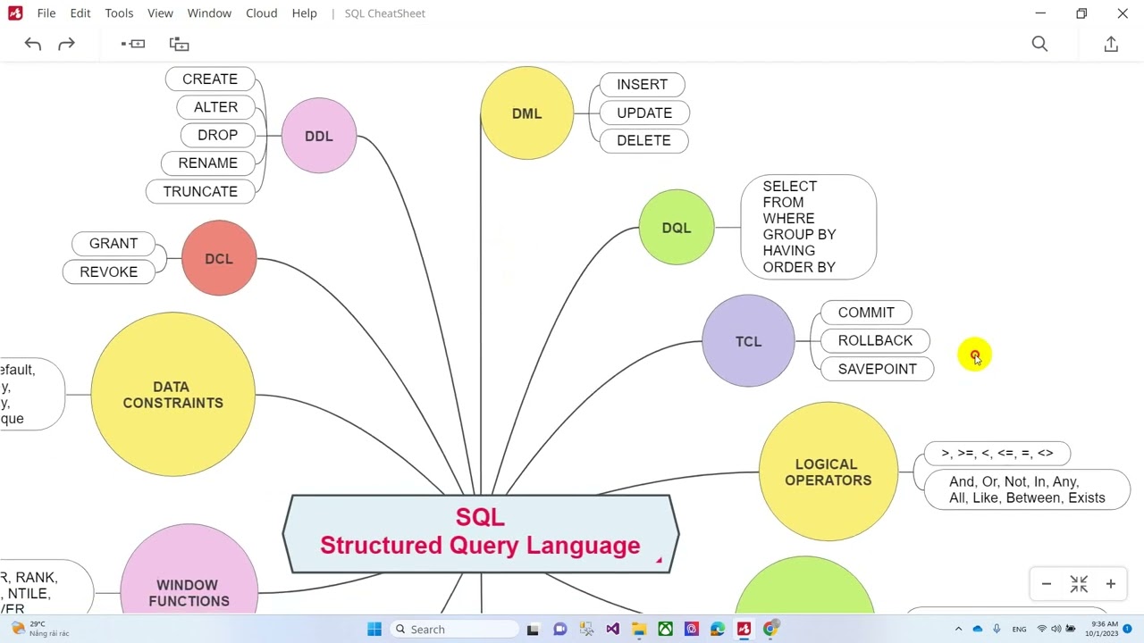Open the View menu
Viewport: 1144px width, 643px height.
160,13
